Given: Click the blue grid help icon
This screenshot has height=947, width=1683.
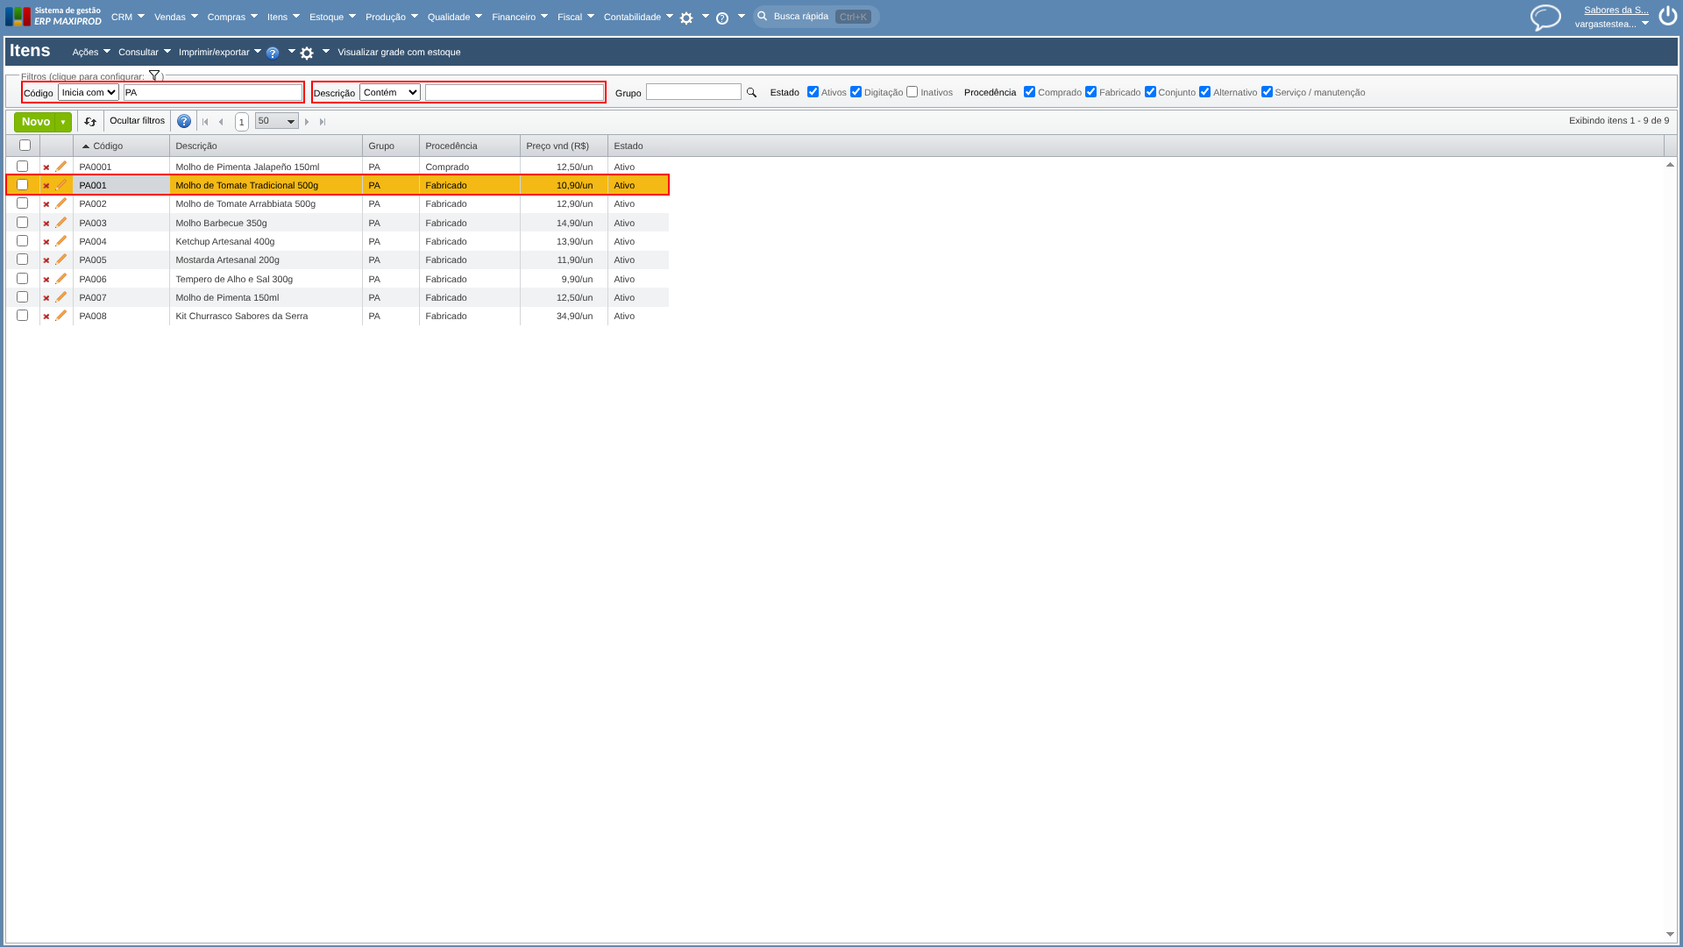Looking at the screenshot, I should [184, 122].
